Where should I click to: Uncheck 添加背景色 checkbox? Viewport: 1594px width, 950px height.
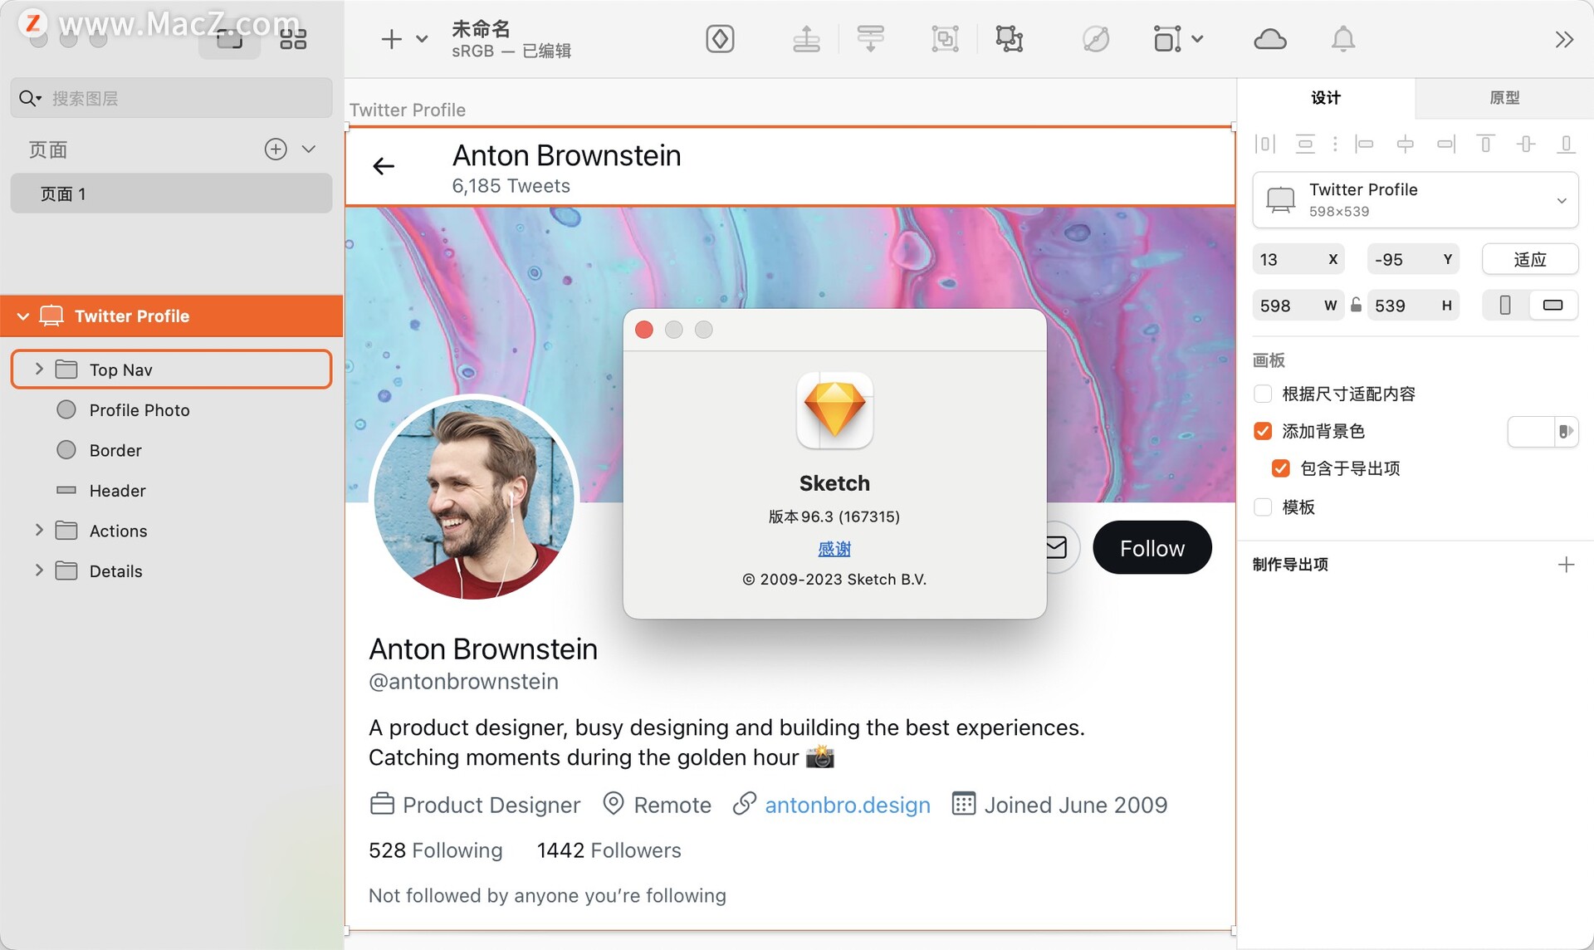(x=1263, y=431)
